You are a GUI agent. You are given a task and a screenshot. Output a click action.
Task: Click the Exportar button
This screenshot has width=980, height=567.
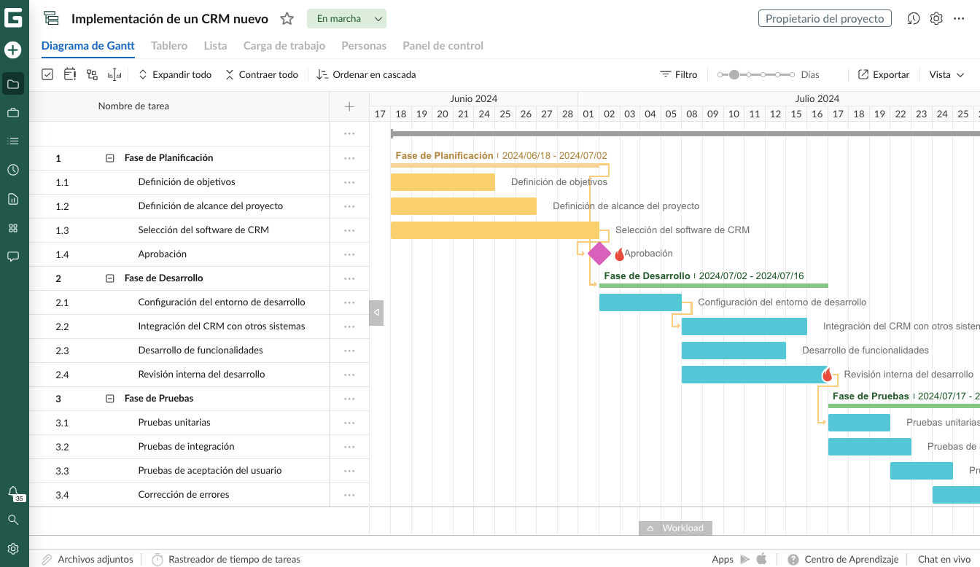pos(884,74)
